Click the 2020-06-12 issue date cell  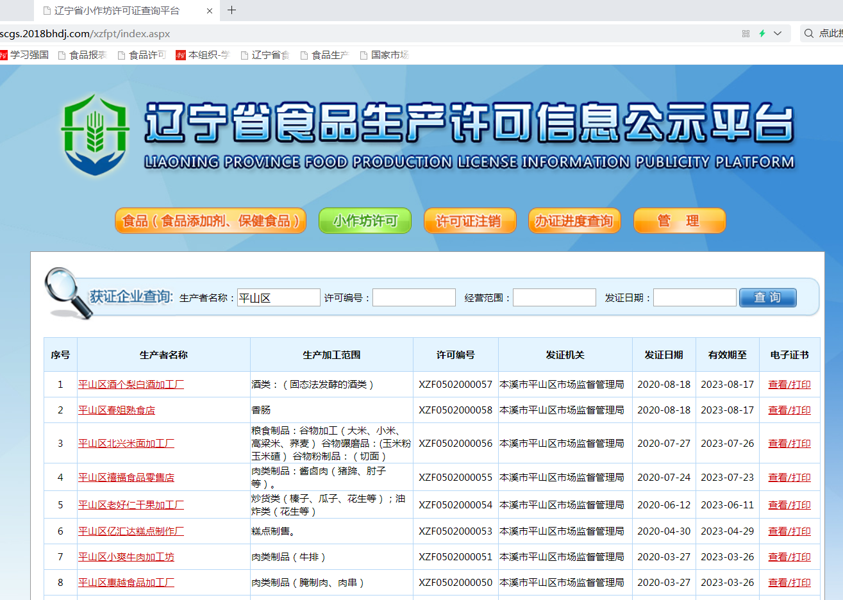pyautogui.click(x=664, y=505)
